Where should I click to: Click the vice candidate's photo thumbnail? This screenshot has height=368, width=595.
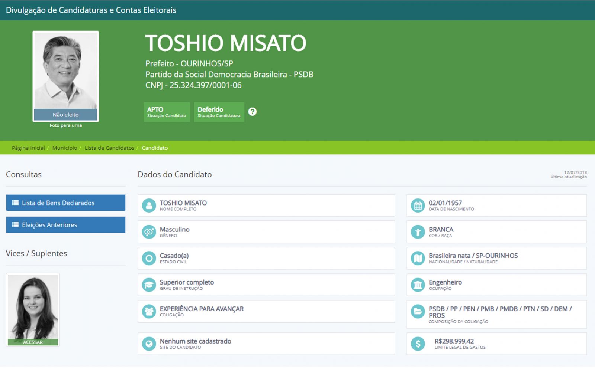[33, 306]
